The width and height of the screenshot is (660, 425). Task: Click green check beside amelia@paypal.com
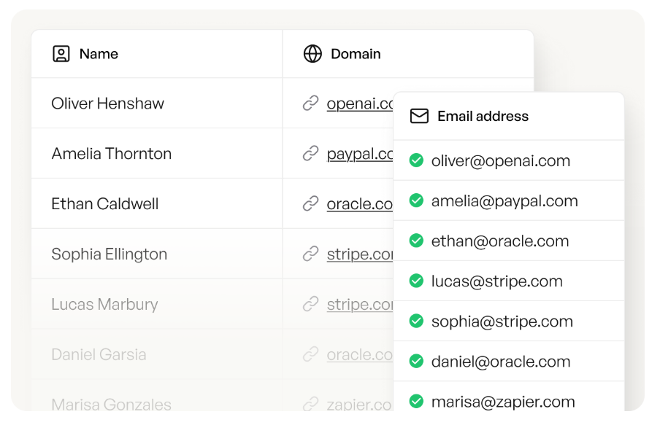coord(416,200)
